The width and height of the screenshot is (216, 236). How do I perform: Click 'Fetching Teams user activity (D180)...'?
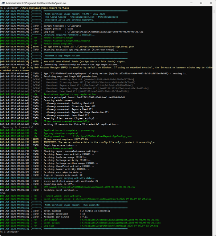(x=69, y=154)
